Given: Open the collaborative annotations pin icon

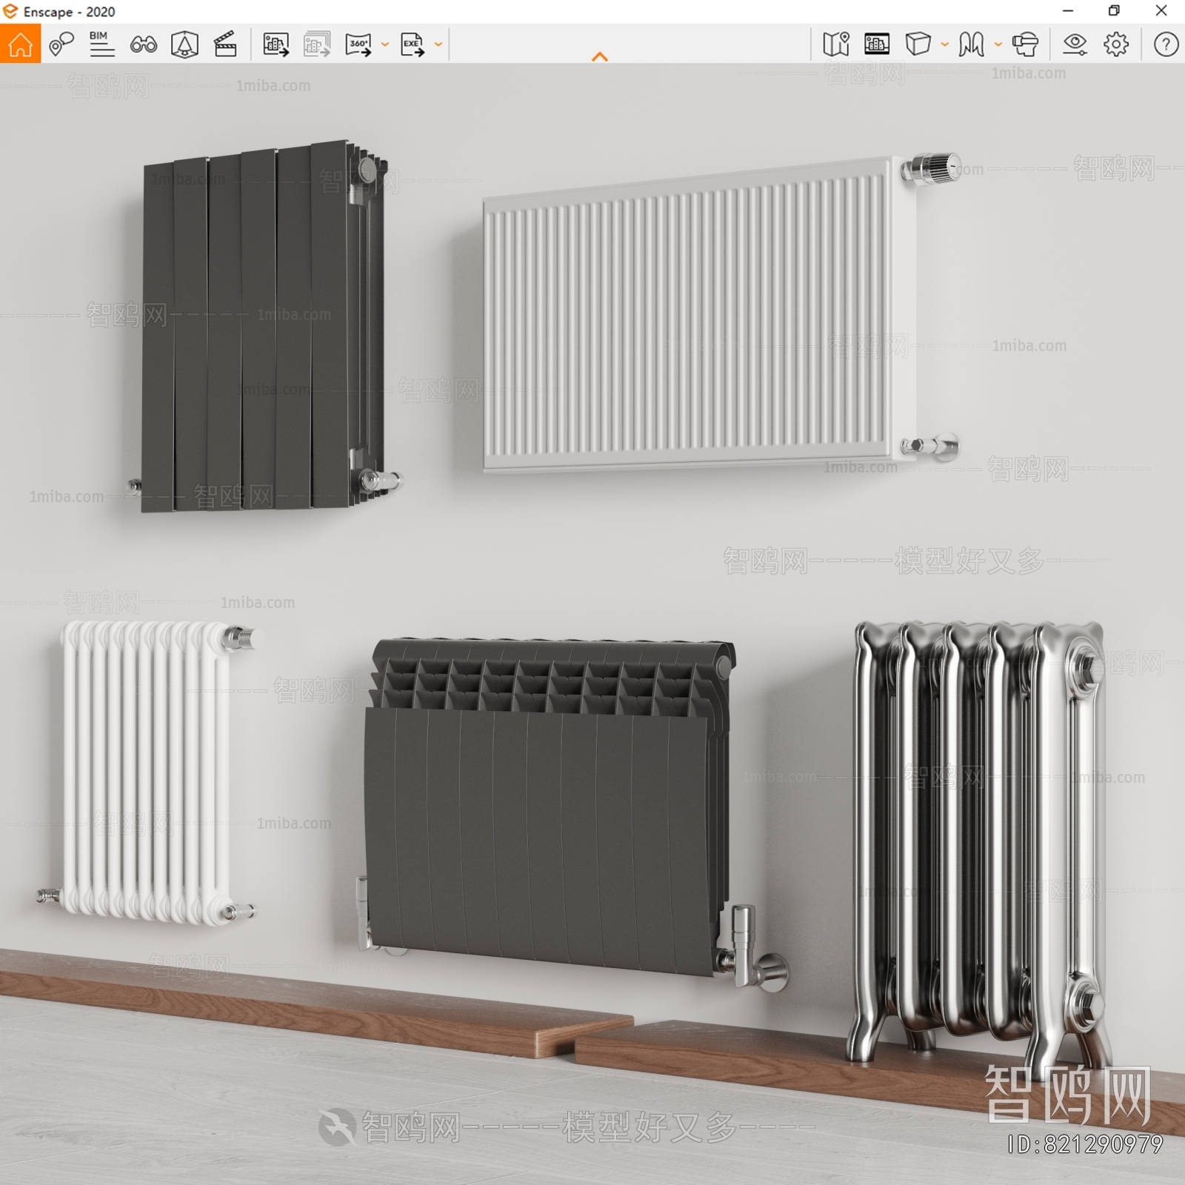Looking at the screenshot, I should [61, 44].
